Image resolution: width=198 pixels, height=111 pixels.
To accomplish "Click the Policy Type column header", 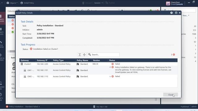I will click(x=63, y=60).
